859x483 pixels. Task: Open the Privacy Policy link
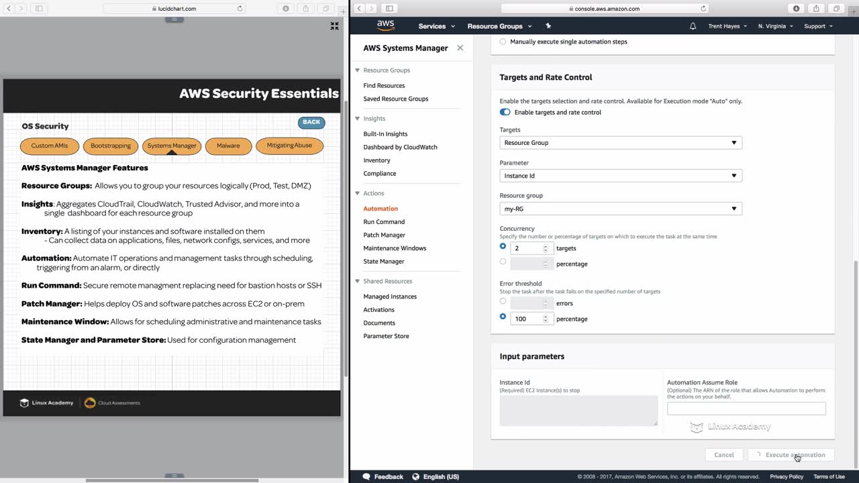[x=787, y=477]
